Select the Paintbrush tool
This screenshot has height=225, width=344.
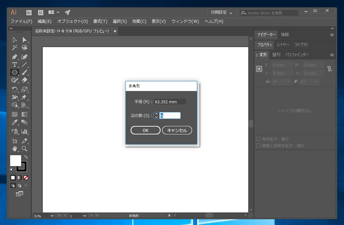pyautogui.click(x=24, y=72)
